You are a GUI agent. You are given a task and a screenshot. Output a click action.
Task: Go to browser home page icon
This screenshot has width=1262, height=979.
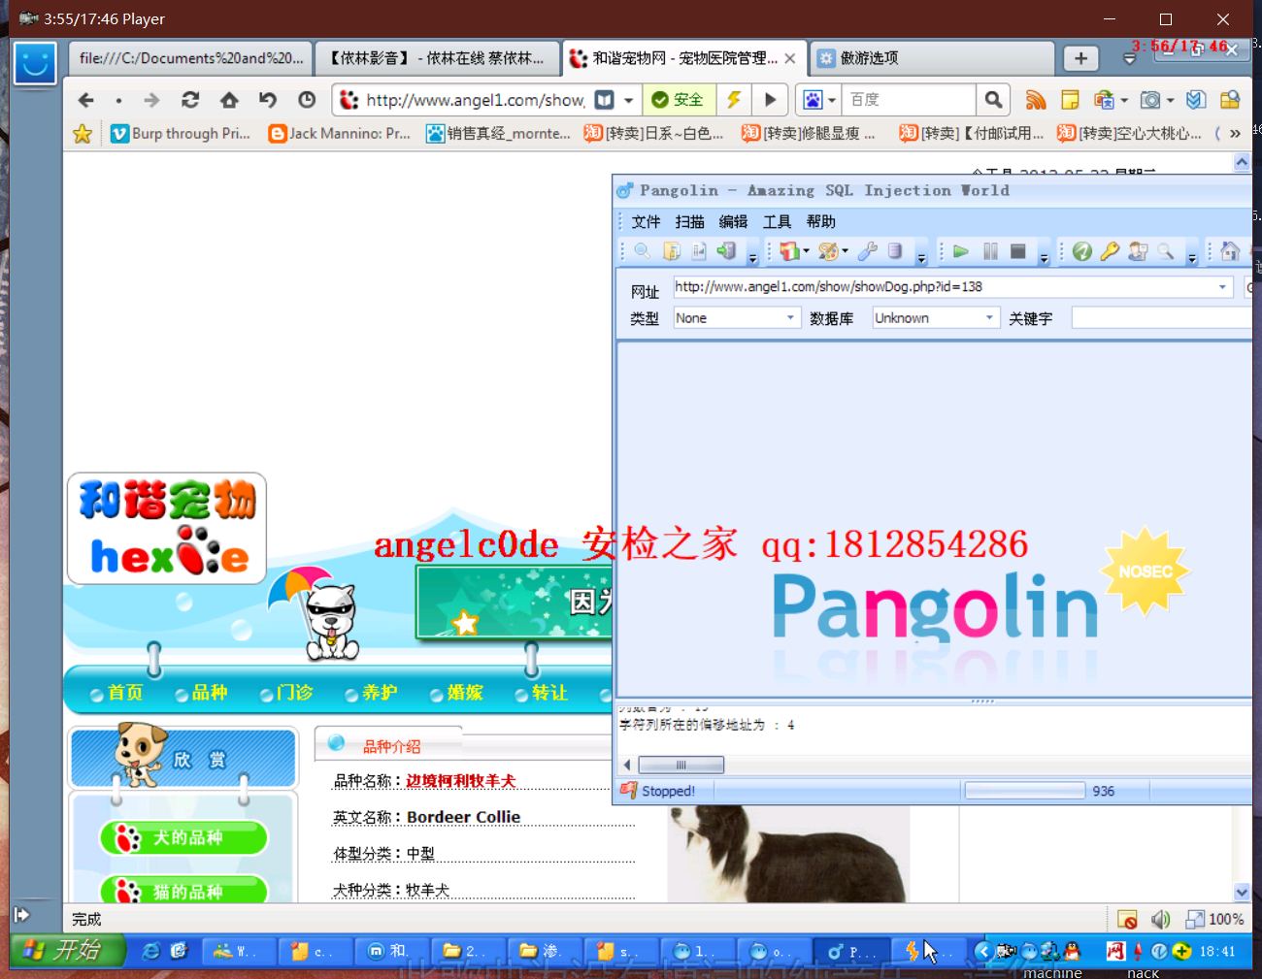(229, 100)
